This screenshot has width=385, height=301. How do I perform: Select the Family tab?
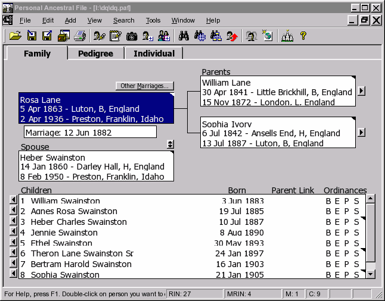(x=37, y=53)
